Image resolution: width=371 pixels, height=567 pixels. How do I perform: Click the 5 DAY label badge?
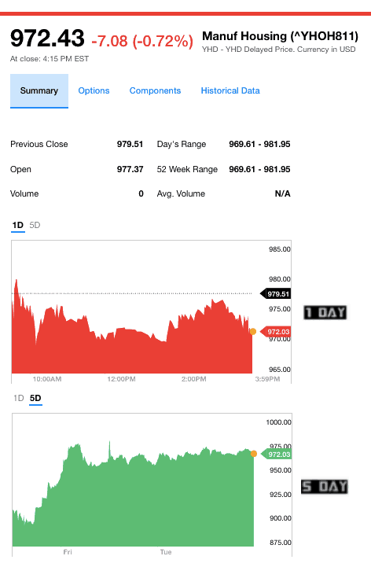(x=325, y=486)
